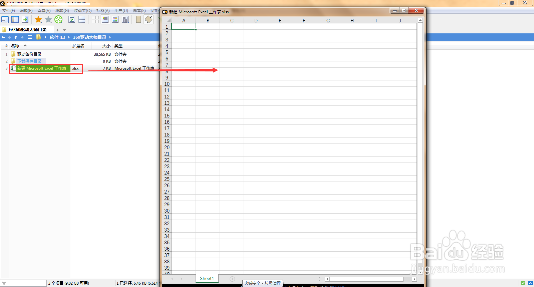The height and width of the screenshot is (287, 534).
Task: Click the folder icon in the breadcrumb bar
Action: 38,37
